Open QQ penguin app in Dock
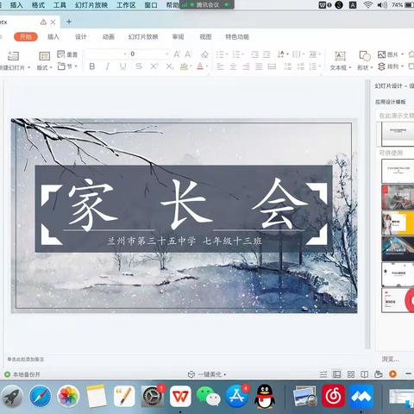This screenshot has height=414, width=414. (x=265, y=397)
